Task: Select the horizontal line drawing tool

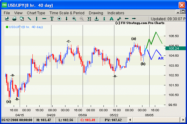Action: click(44, 19)
